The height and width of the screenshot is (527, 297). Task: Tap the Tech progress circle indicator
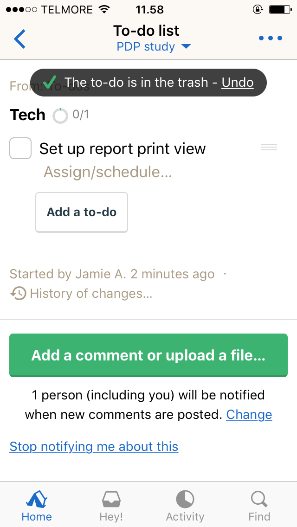(60, 116)
